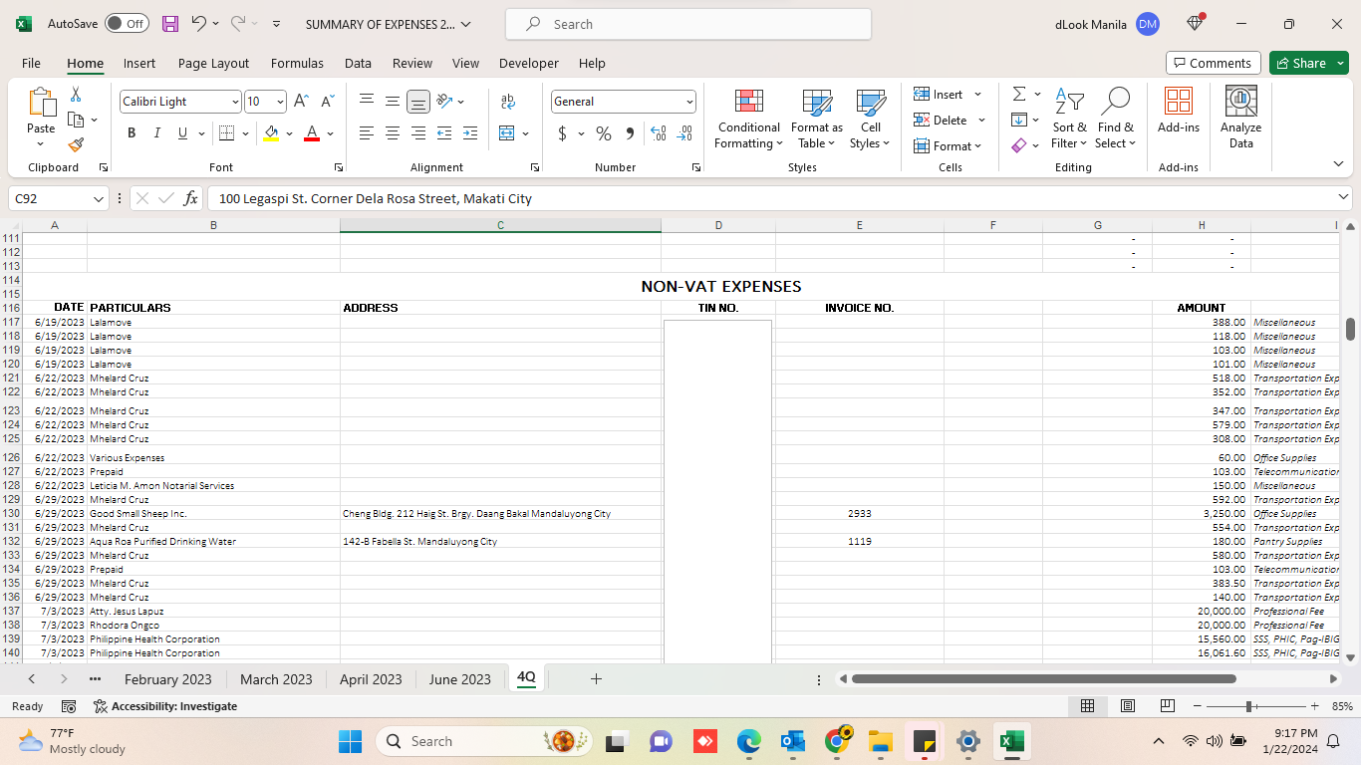Switch to Page Layout view

(x=1128, y=706)
